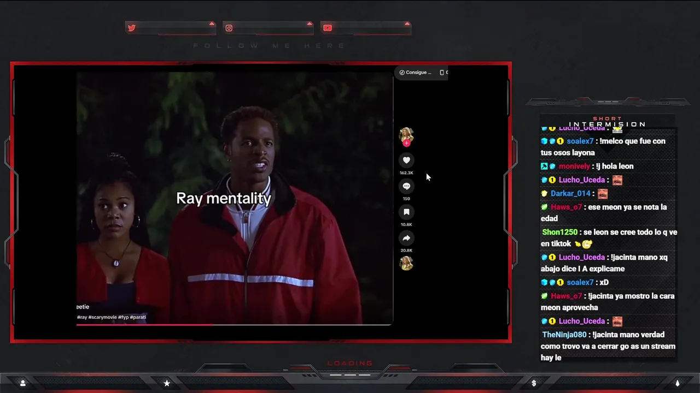Open the #parati hashtag link
This screenshot has width=700, height=393.
(x=138, y=317)
